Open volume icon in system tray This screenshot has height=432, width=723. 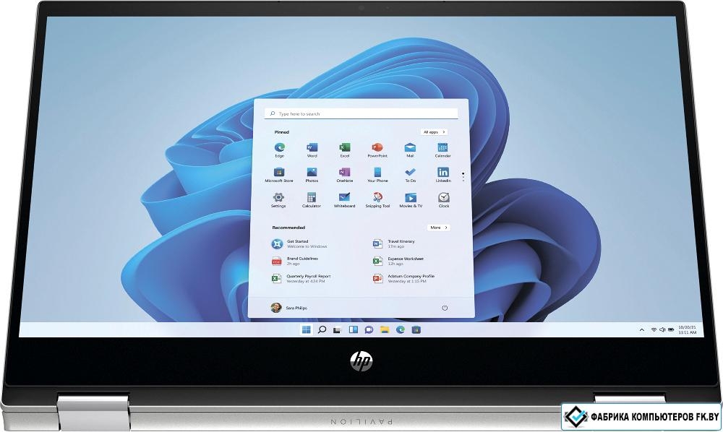662,329
